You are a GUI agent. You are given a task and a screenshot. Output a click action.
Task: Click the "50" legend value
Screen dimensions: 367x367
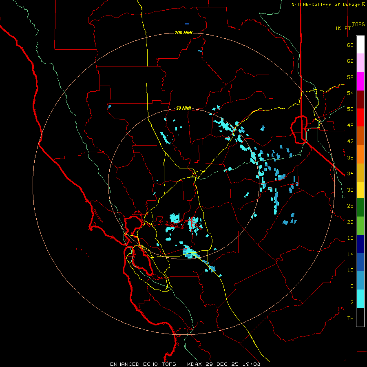point(350,109)
